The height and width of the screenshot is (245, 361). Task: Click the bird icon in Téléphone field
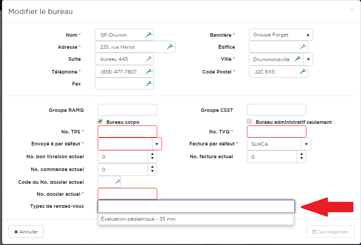point(149,72)
